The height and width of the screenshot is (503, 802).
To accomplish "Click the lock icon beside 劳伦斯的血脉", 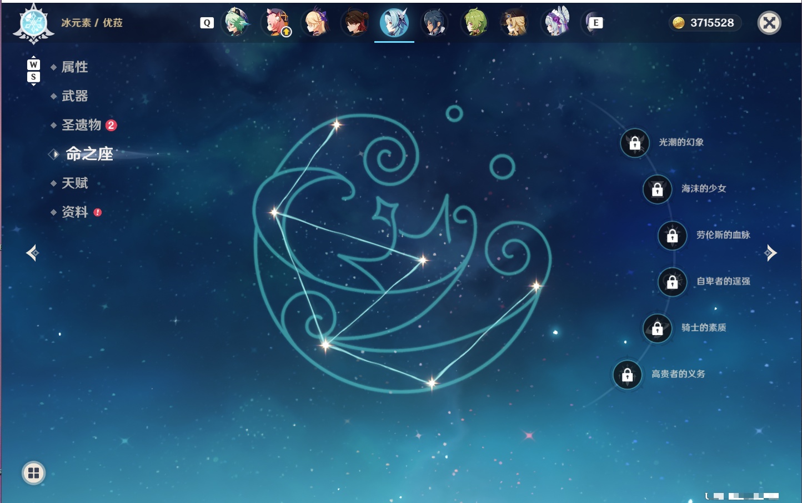I will 673,235.
